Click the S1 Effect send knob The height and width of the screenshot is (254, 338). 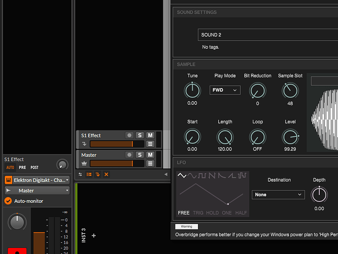coord(62,165)
